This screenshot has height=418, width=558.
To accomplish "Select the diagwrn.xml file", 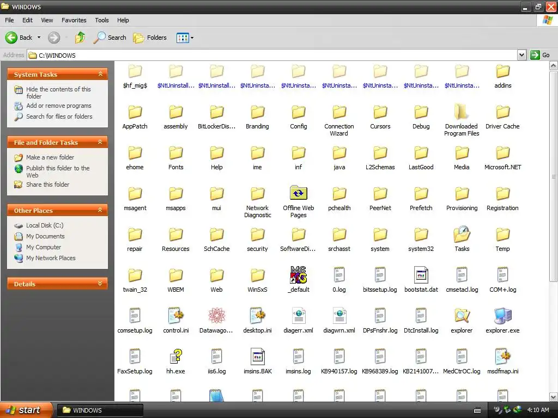I will [339, 321].
